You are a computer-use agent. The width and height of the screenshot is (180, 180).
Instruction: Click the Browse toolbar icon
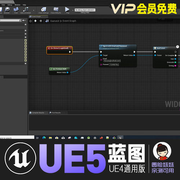click(x=7, y=10)
